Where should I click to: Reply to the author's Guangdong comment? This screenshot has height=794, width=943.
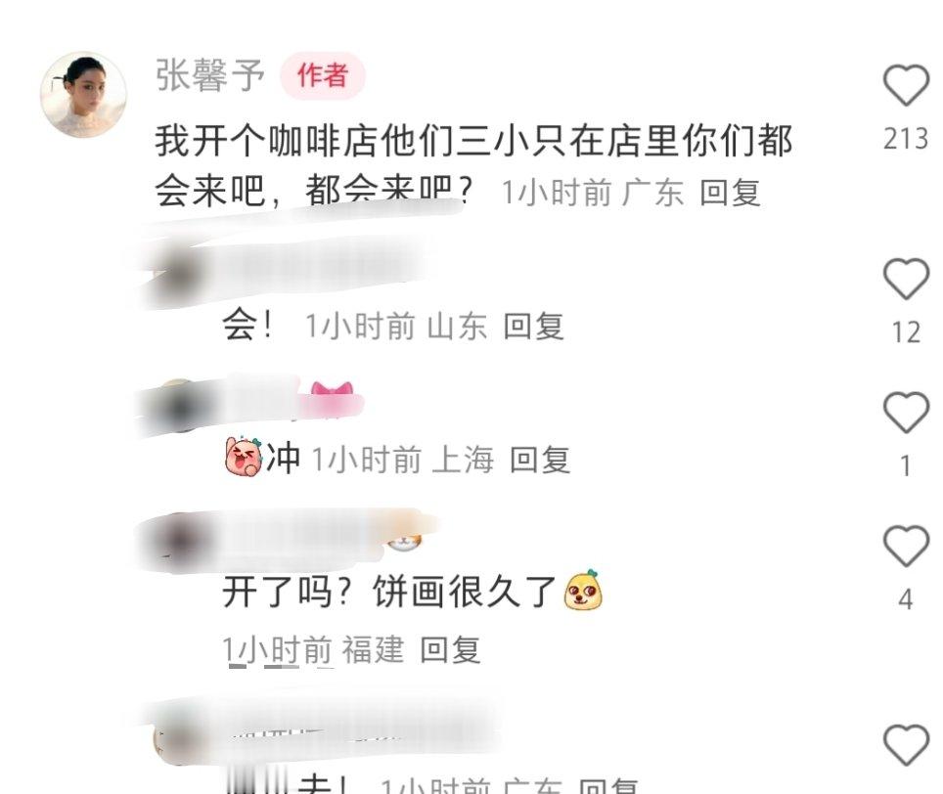click(x=730, y=193)
